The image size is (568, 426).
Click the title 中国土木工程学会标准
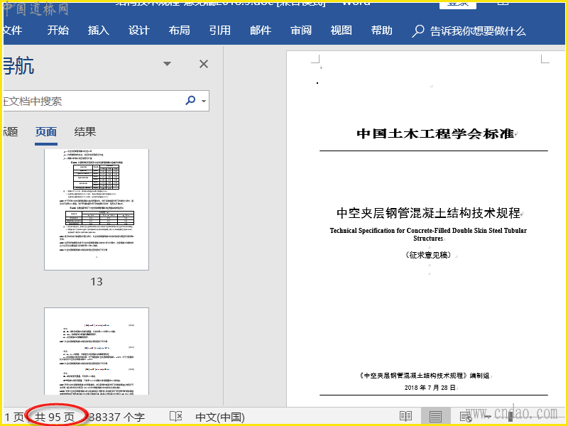pos(435,133)
